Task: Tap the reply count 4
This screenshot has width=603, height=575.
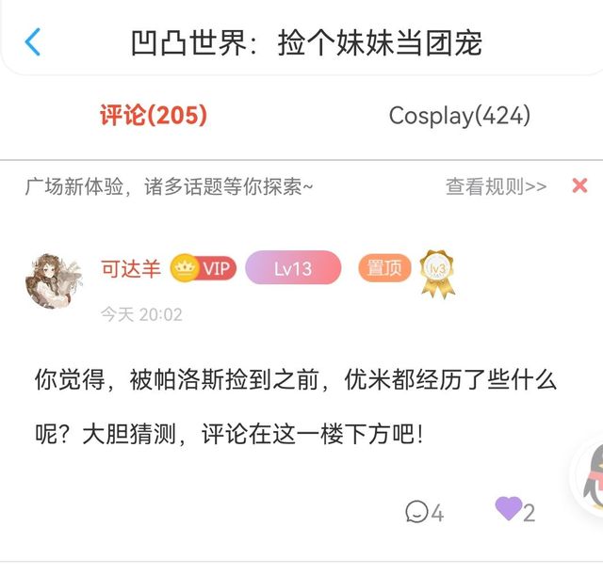Action: [437, 513]
